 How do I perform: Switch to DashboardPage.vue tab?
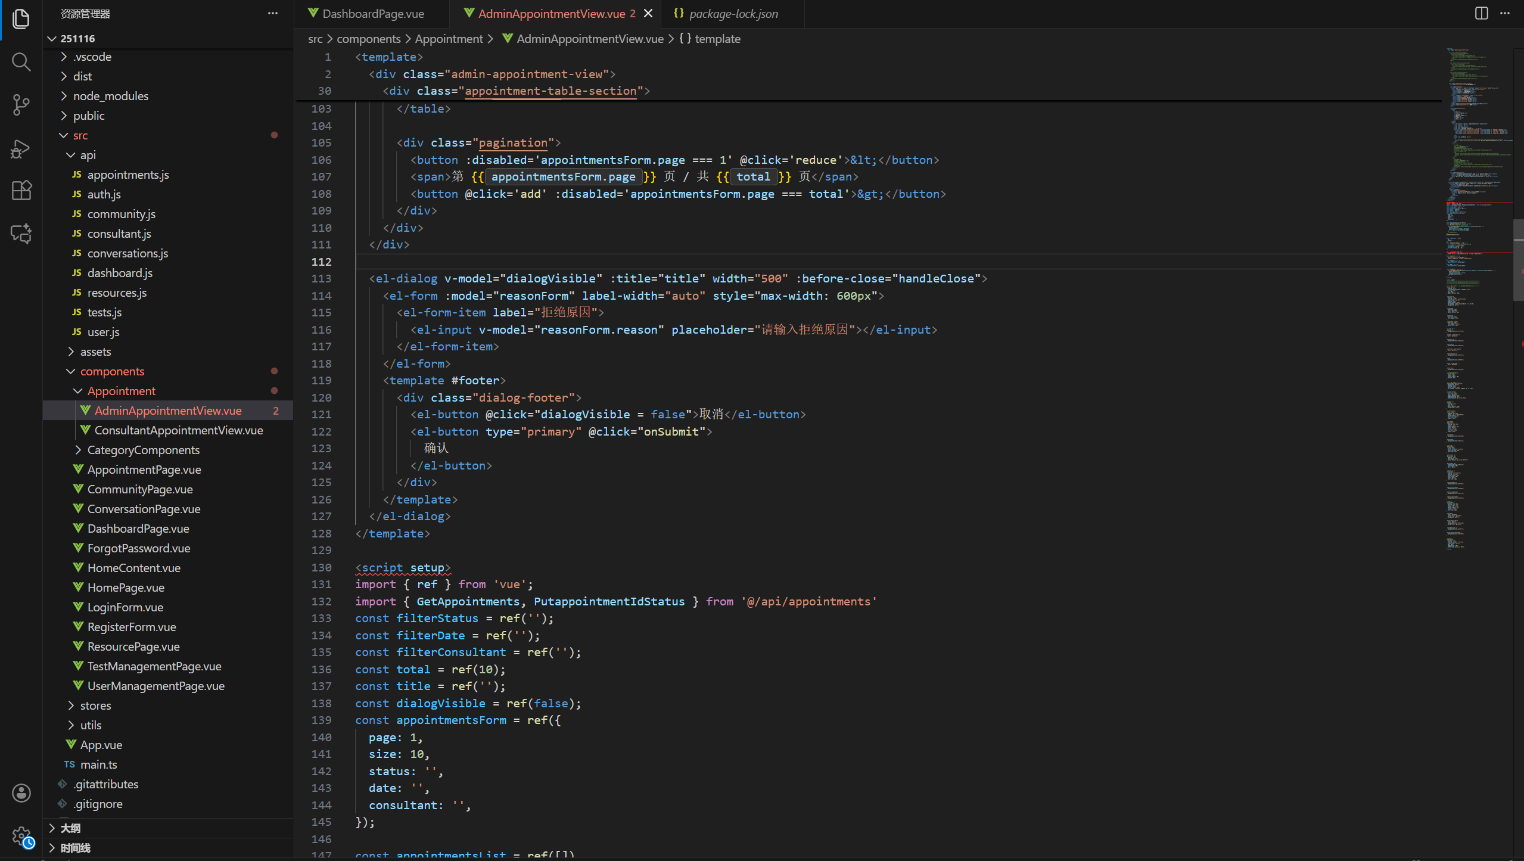pyautogui.click(x=372, y=13)
